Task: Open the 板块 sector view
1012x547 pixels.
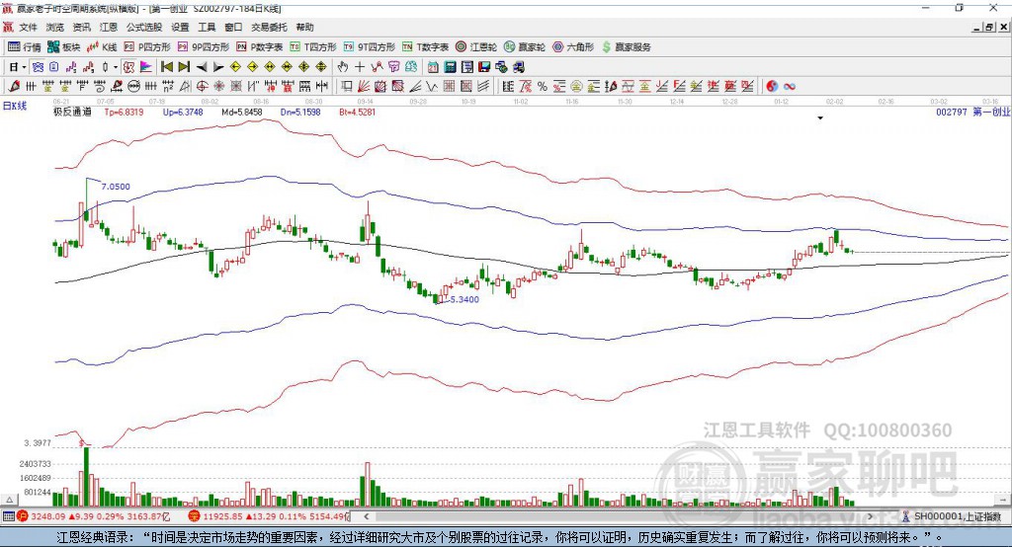Action: pos(64,47)
